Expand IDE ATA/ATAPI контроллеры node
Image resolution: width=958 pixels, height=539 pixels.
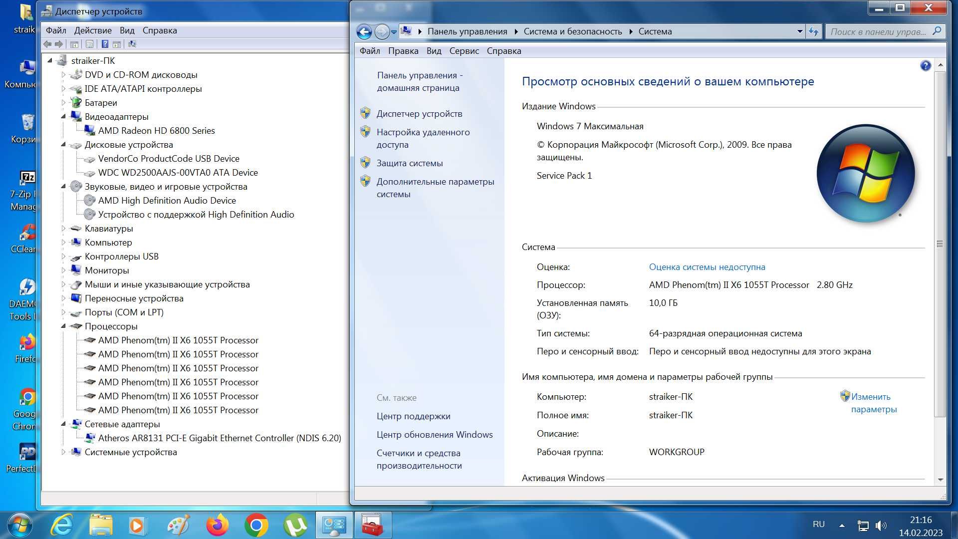[63, 89]
